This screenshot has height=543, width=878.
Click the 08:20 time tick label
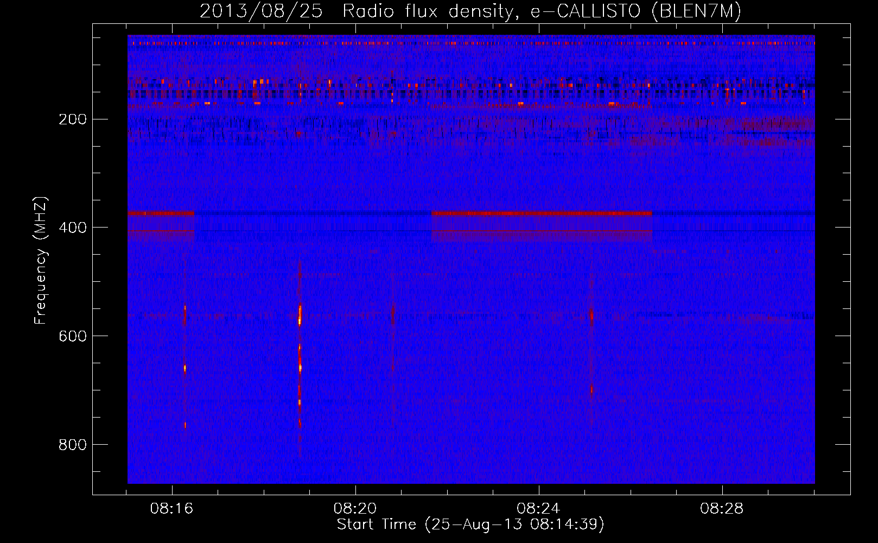point(355,509)
